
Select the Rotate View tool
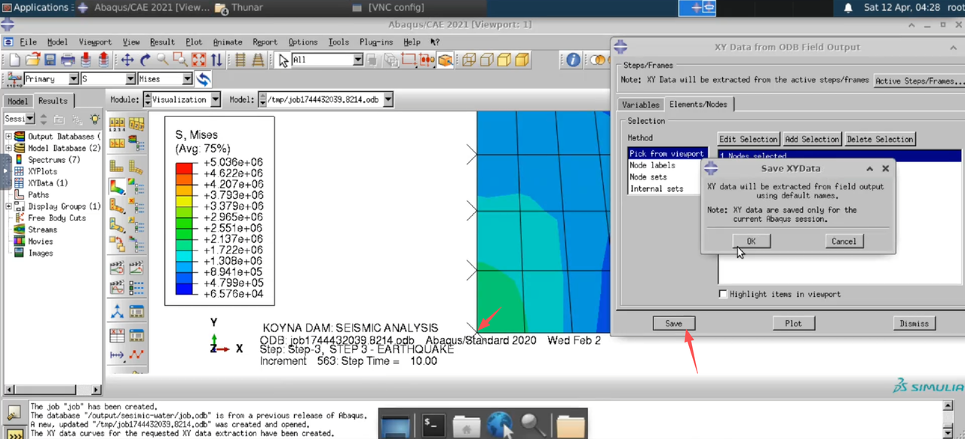(146, 60)
